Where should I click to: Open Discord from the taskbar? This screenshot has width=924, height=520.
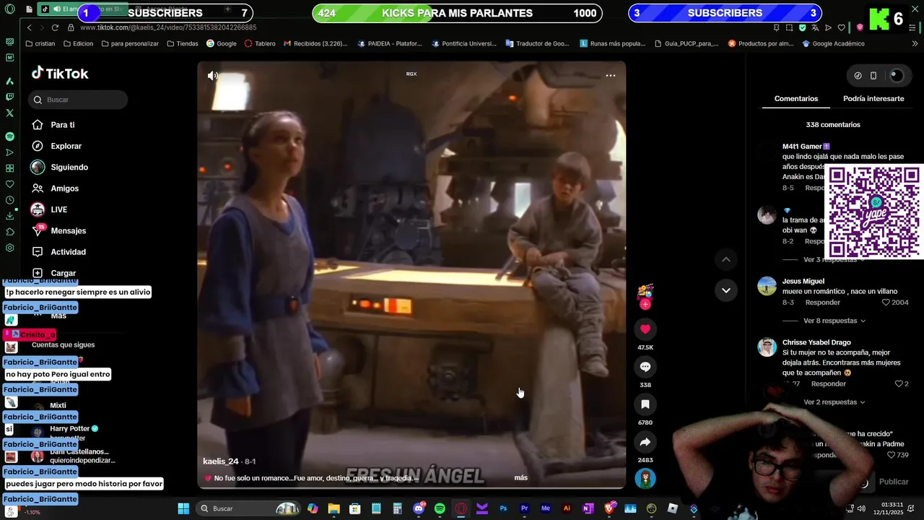pos(419,508)
